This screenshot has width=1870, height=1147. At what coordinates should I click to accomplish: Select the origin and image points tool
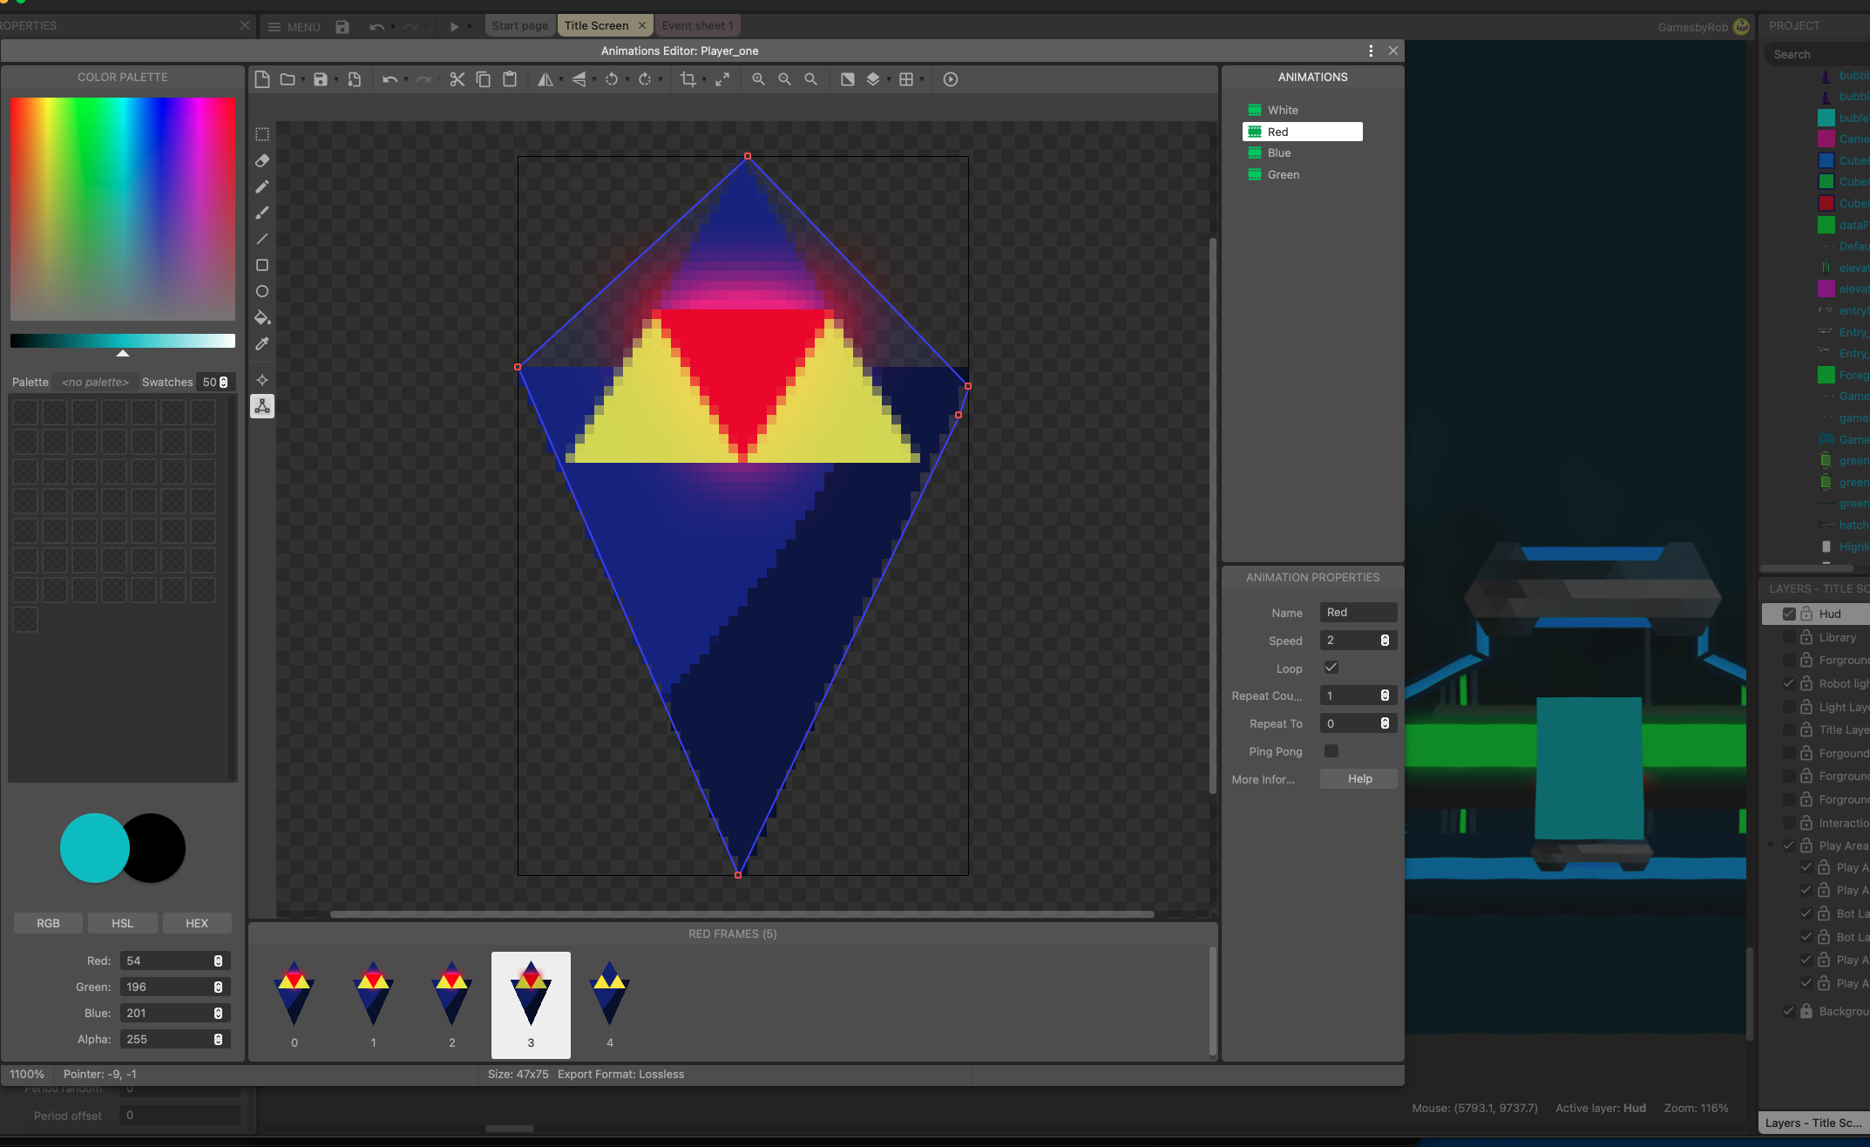coord(262,380)
